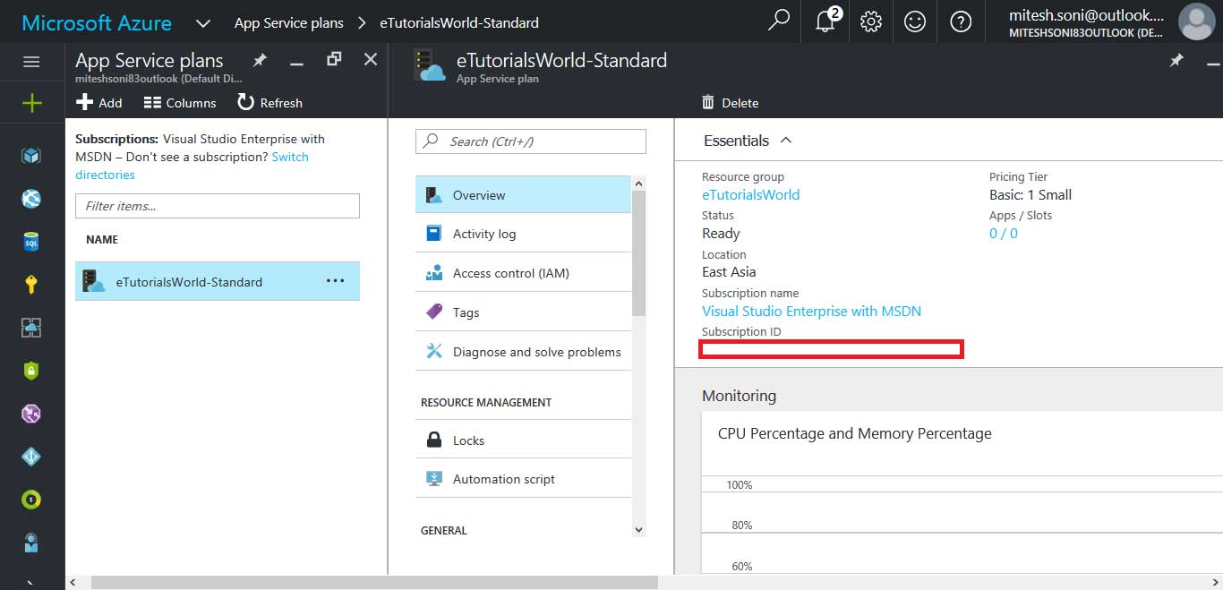This screenshot has width=1223, height=590.
Task: Open SQL databases icon in sidebar
Action: tap(32, 242)
